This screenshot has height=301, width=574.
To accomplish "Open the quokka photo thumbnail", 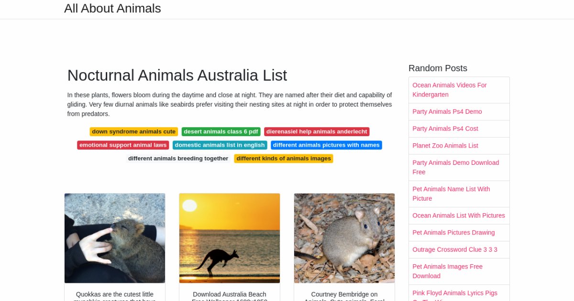I will pos(115,238).
